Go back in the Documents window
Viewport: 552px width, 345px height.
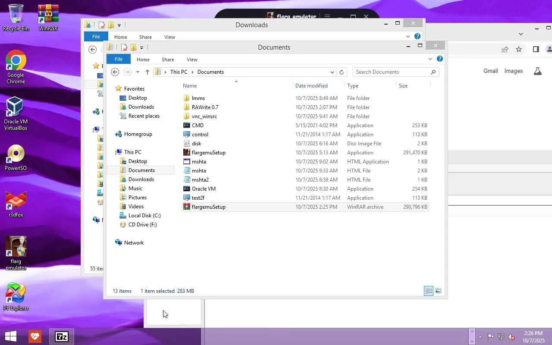115,72
